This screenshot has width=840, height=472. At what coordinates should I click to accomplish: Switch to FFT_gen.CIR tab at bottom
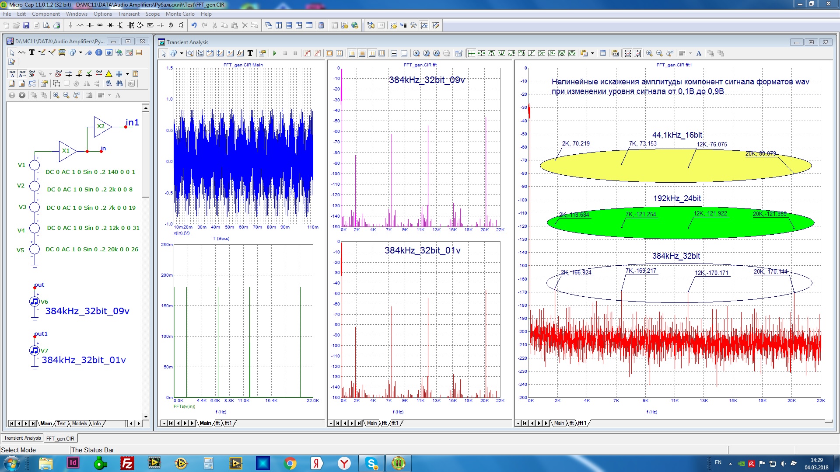(x=60, y=438)
